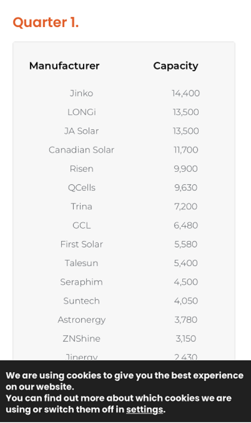This screenshot has height=423, width=251.
Task: Click the Risen manufacturer cell
Action: 81,168
